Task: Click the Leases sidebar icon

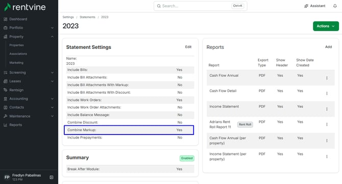Action: 6,81
